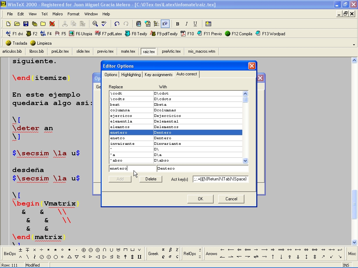
Task: Open the find magnifier tool
Action: (95, 24)
